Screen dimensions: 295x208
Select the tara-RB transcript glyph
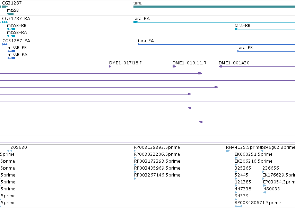click(x=265, y=29)
